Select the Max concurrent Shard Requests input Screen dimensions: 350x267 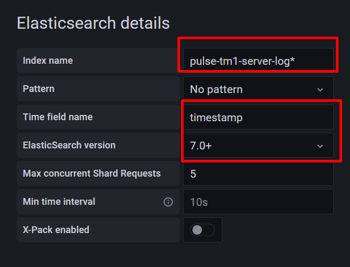click(257, 174)
